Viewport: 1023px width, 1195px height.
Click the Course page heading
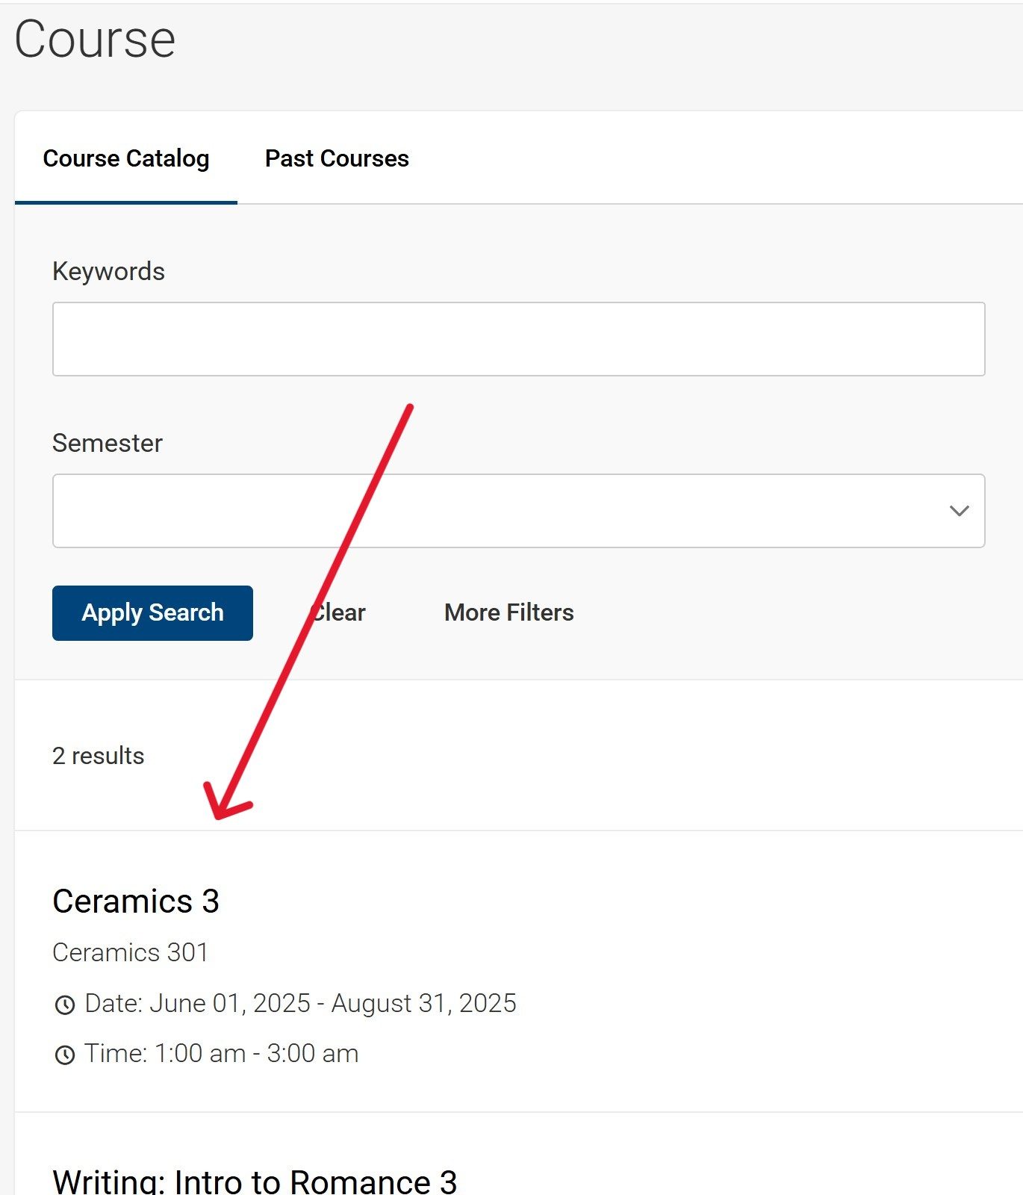(95, 39)
